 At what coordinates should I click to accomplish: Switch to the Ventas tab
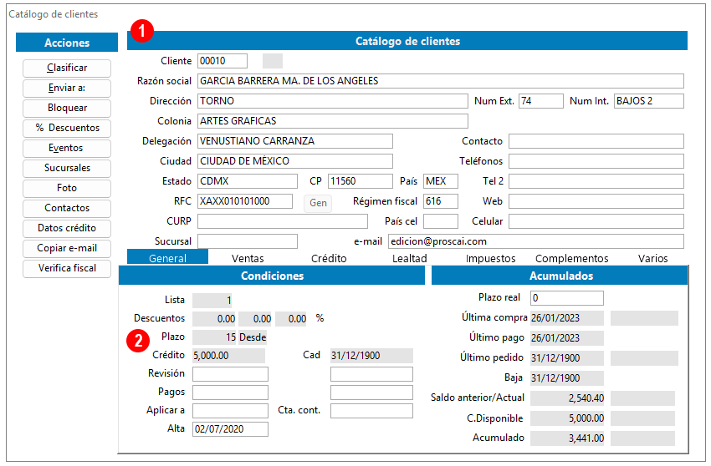[248, 258]
